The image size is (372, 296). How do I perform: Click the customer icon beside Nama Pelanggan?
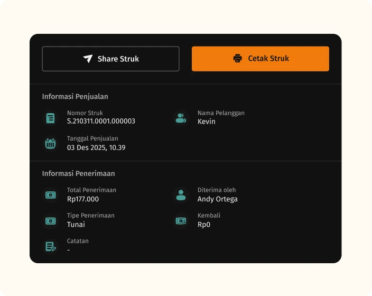181,118
